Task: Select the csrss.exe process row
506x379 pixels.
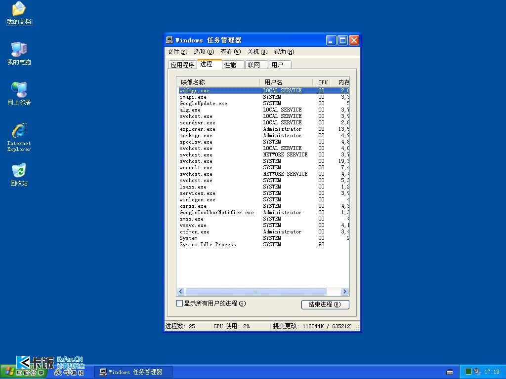Action: (263, 206)
